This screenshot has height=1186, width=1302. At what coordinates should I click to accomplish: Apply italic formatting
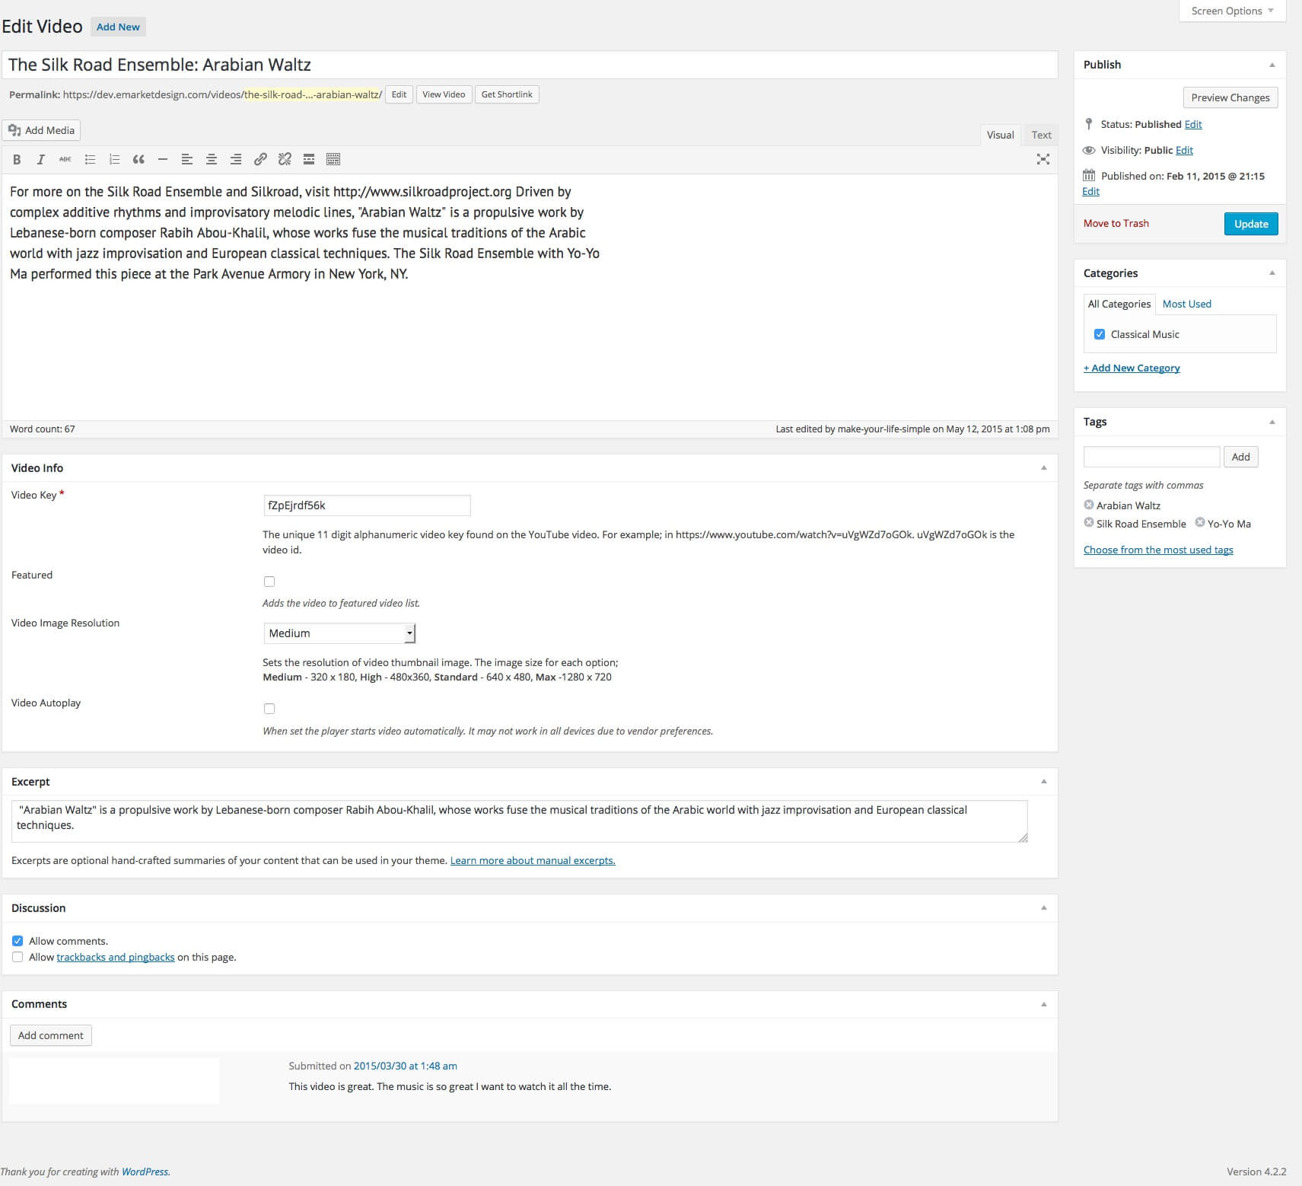coord(40,159)
